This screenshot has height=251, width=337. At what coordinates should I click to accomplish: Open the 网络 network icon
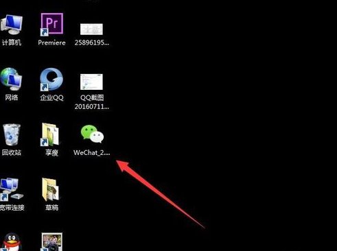[x=11, y=79]
